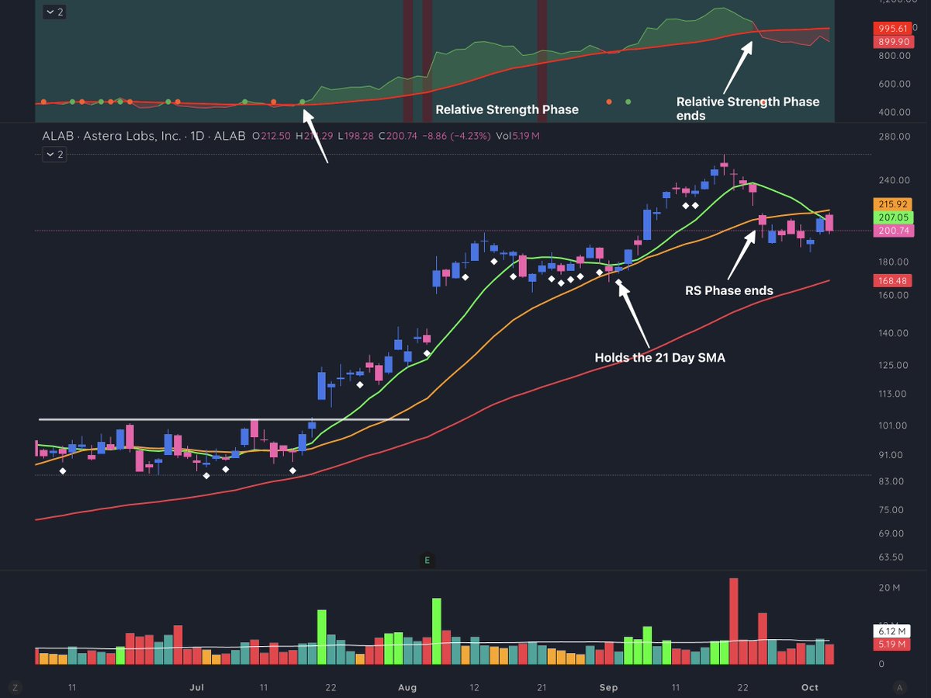Select the 63.50 price scale tick
Viewport: 931px width, 698px height.
tap(891, 557)
